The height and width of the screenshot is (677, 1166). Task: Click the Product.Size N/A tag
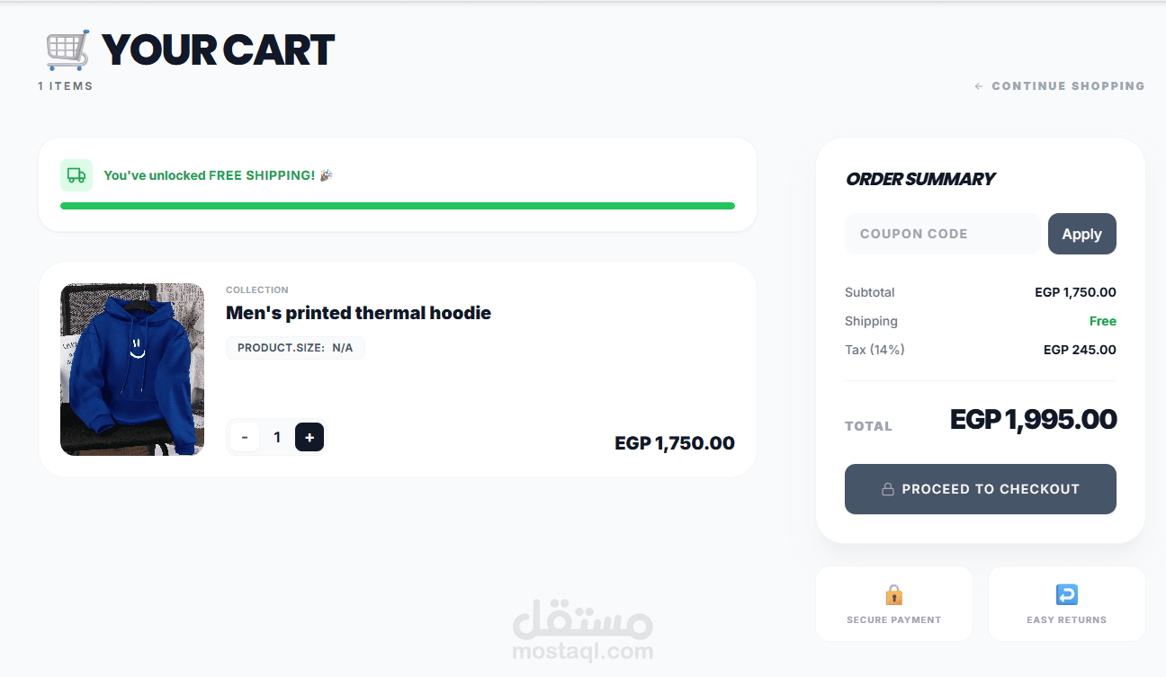(295, 347)
